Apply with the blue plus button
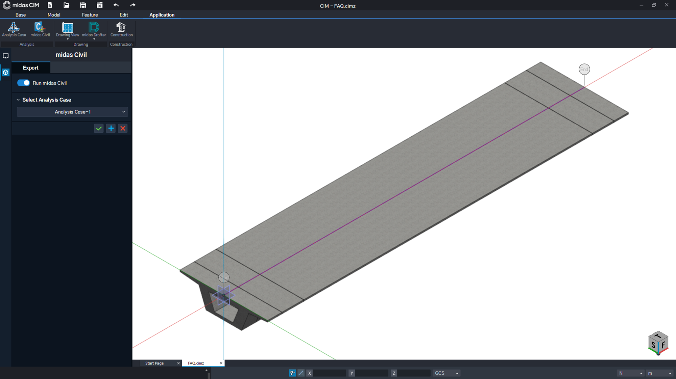The width and height of the screenshot is (676, 379). [111, 128]
